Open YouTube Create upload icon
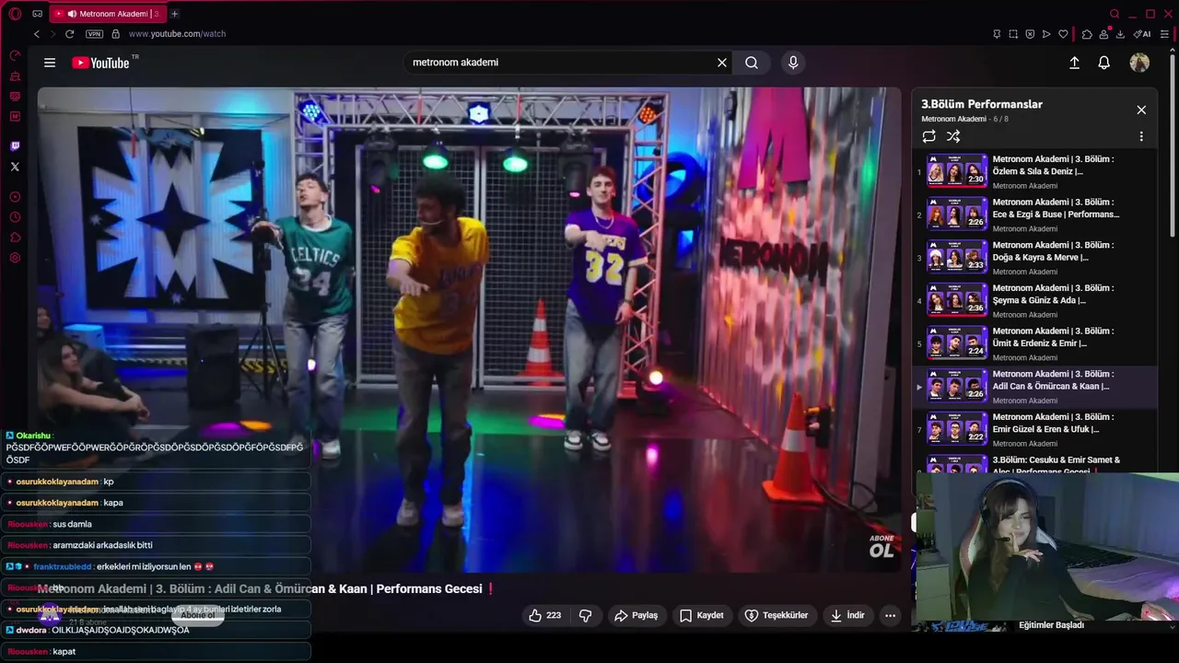Image resolution: width=1179 pixels, height=663 pixels. click(1074, 63)
